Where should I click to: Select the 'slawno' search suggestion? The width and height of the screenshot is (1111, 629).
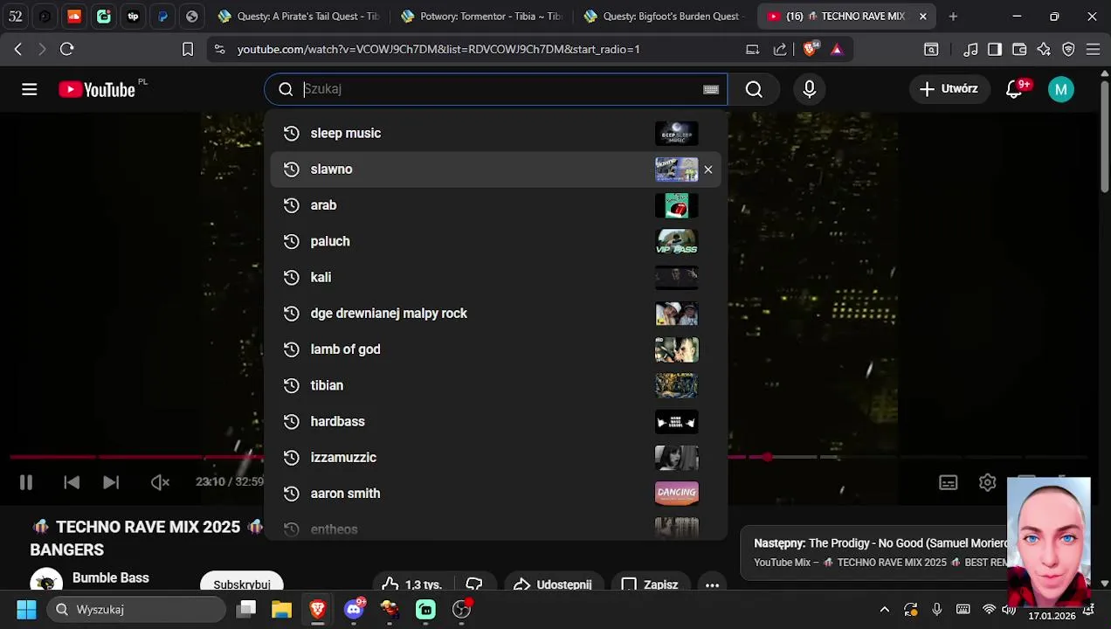[496, 169]
